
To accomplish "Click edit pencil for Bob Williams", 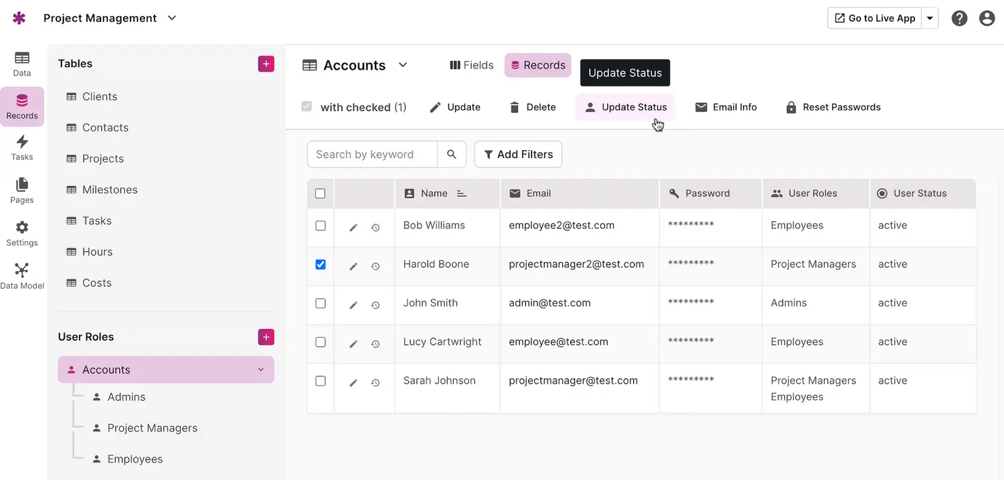I will click(x=353, y=228).
